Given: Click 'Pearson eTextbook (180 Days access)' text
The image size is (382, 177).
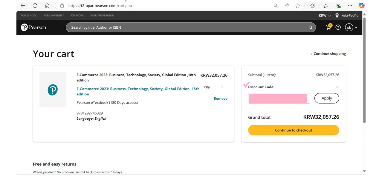Looking at the screenshot, I should (107, 102).
